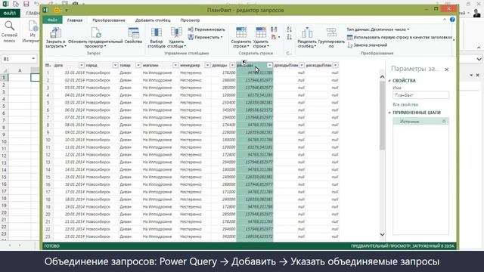Open the remove errors dropdown icon
The width and height of the screenshot is (484, 272).
(x=275, y=37)
